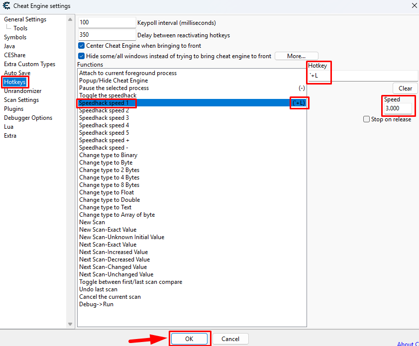Viewport: 419px width, 346px height.
Task: Select New Scan-Unknown Initial Value
Action: 192,237
